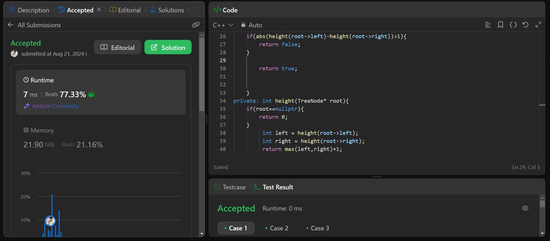The height and width of the screenshot is (241, 550).
Task: Click the Auto lock setting
Action: click(252, 25)
